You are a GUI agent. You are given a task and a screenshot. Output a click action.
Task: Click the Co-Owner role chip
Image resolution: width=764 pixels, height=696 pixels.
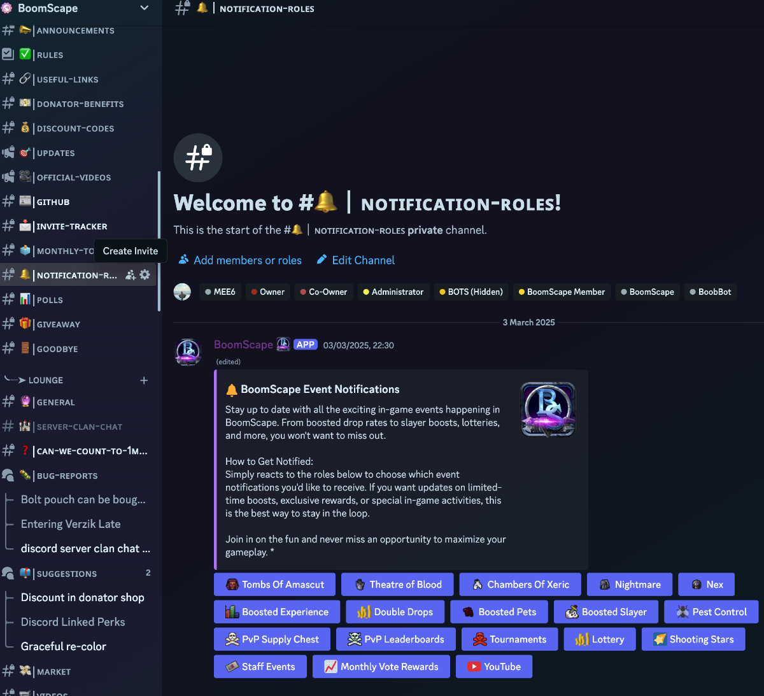coord(323,292)
